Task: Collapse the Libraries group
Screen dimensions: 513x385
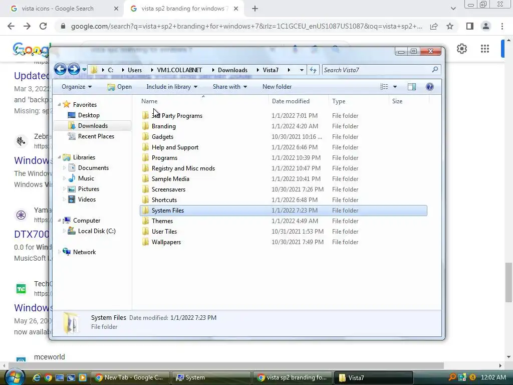Action: (x=59, y=157)
